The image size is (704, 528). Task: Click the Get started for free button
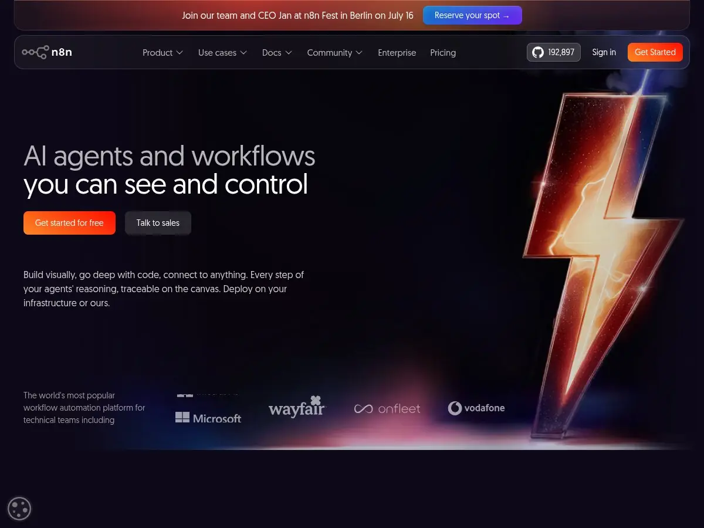tap(69, 223)
